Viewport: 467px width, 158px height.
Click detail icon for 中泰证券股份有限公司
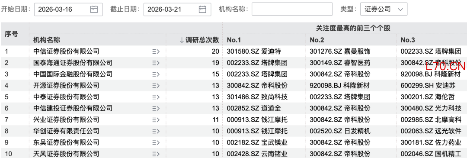point(156,97)
